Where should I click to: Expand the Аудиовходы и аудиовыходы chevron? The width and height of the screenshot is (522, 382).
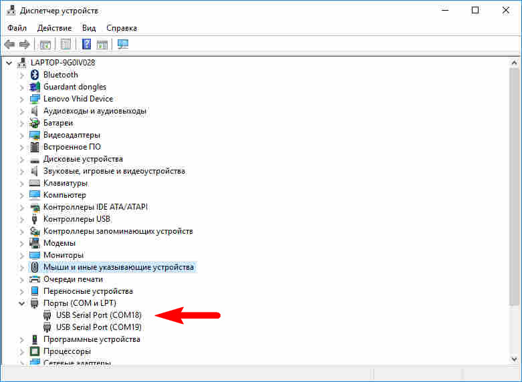coord(21,111)
